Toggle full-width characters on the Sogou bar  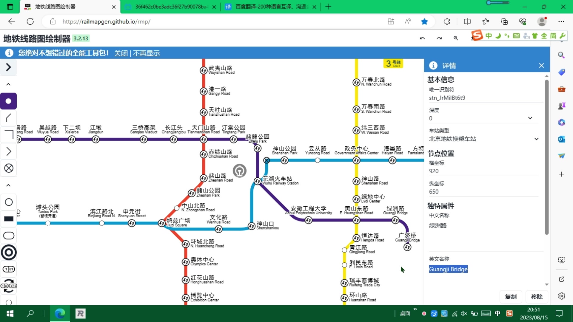tap(543, 35)
